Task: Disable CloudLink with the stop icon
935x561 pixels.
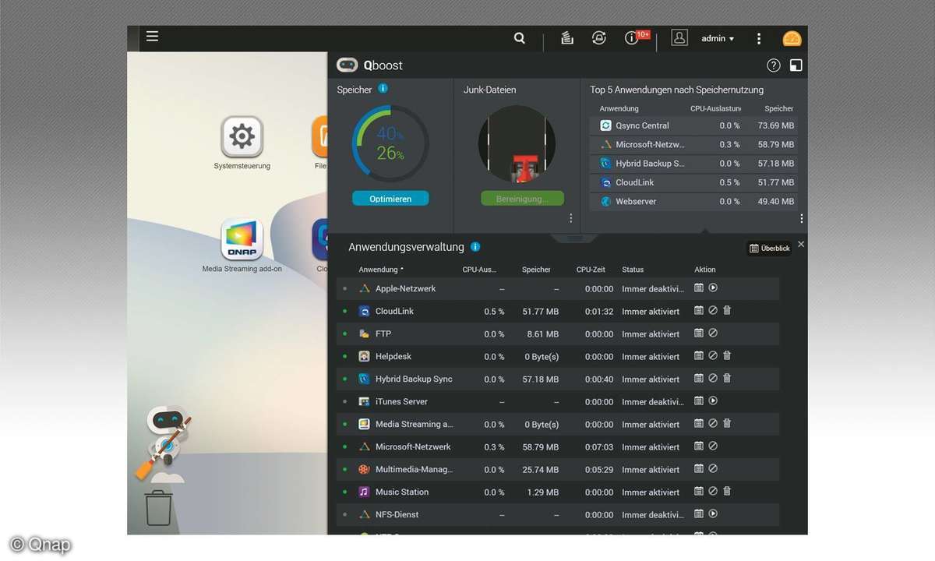Action: coord(713,311)
